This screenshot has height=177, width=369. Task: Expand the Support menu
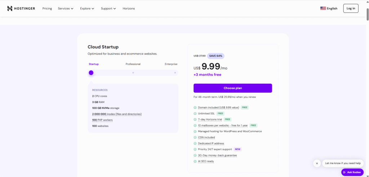[x=108, y=9]
